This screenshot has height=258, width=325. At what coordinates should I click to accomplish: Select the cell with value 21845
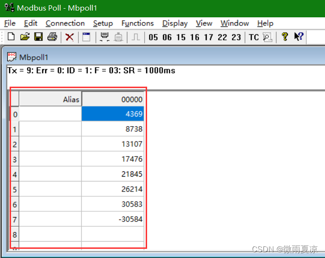click(x=113, y=174)
